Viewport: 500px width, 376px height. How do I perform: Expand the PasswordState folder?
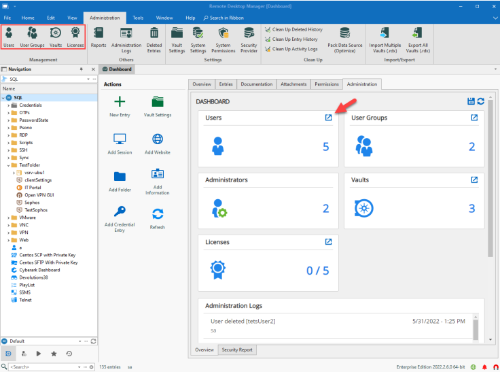pyautogui.click(x=9, y=120)
